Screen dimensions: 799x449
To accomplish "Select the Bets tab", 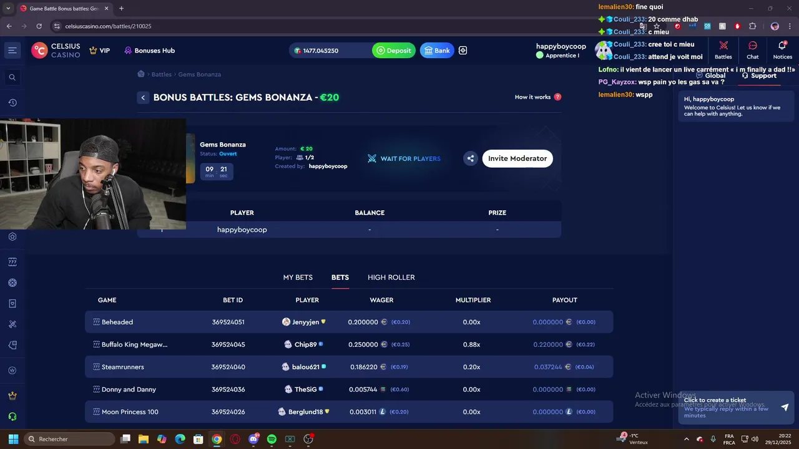I will pos(340,278).
